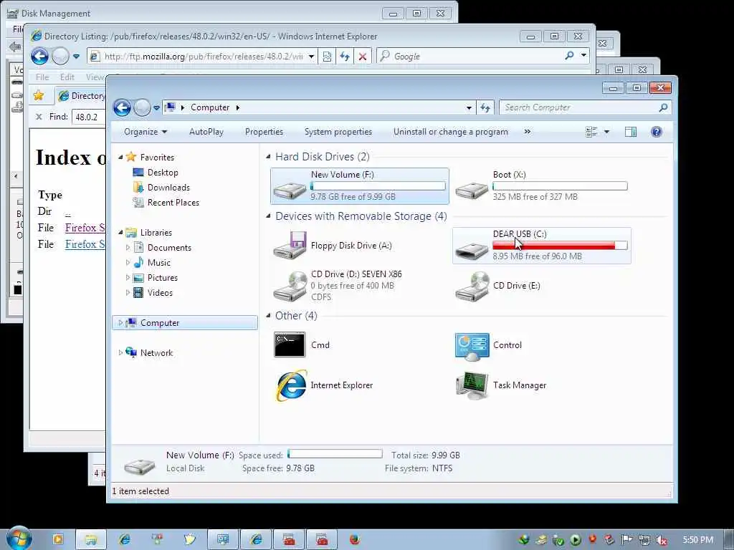This screenshot has width=734, height=550.
Task: Expand the Network tree node
Action: [x=120, y=352]
